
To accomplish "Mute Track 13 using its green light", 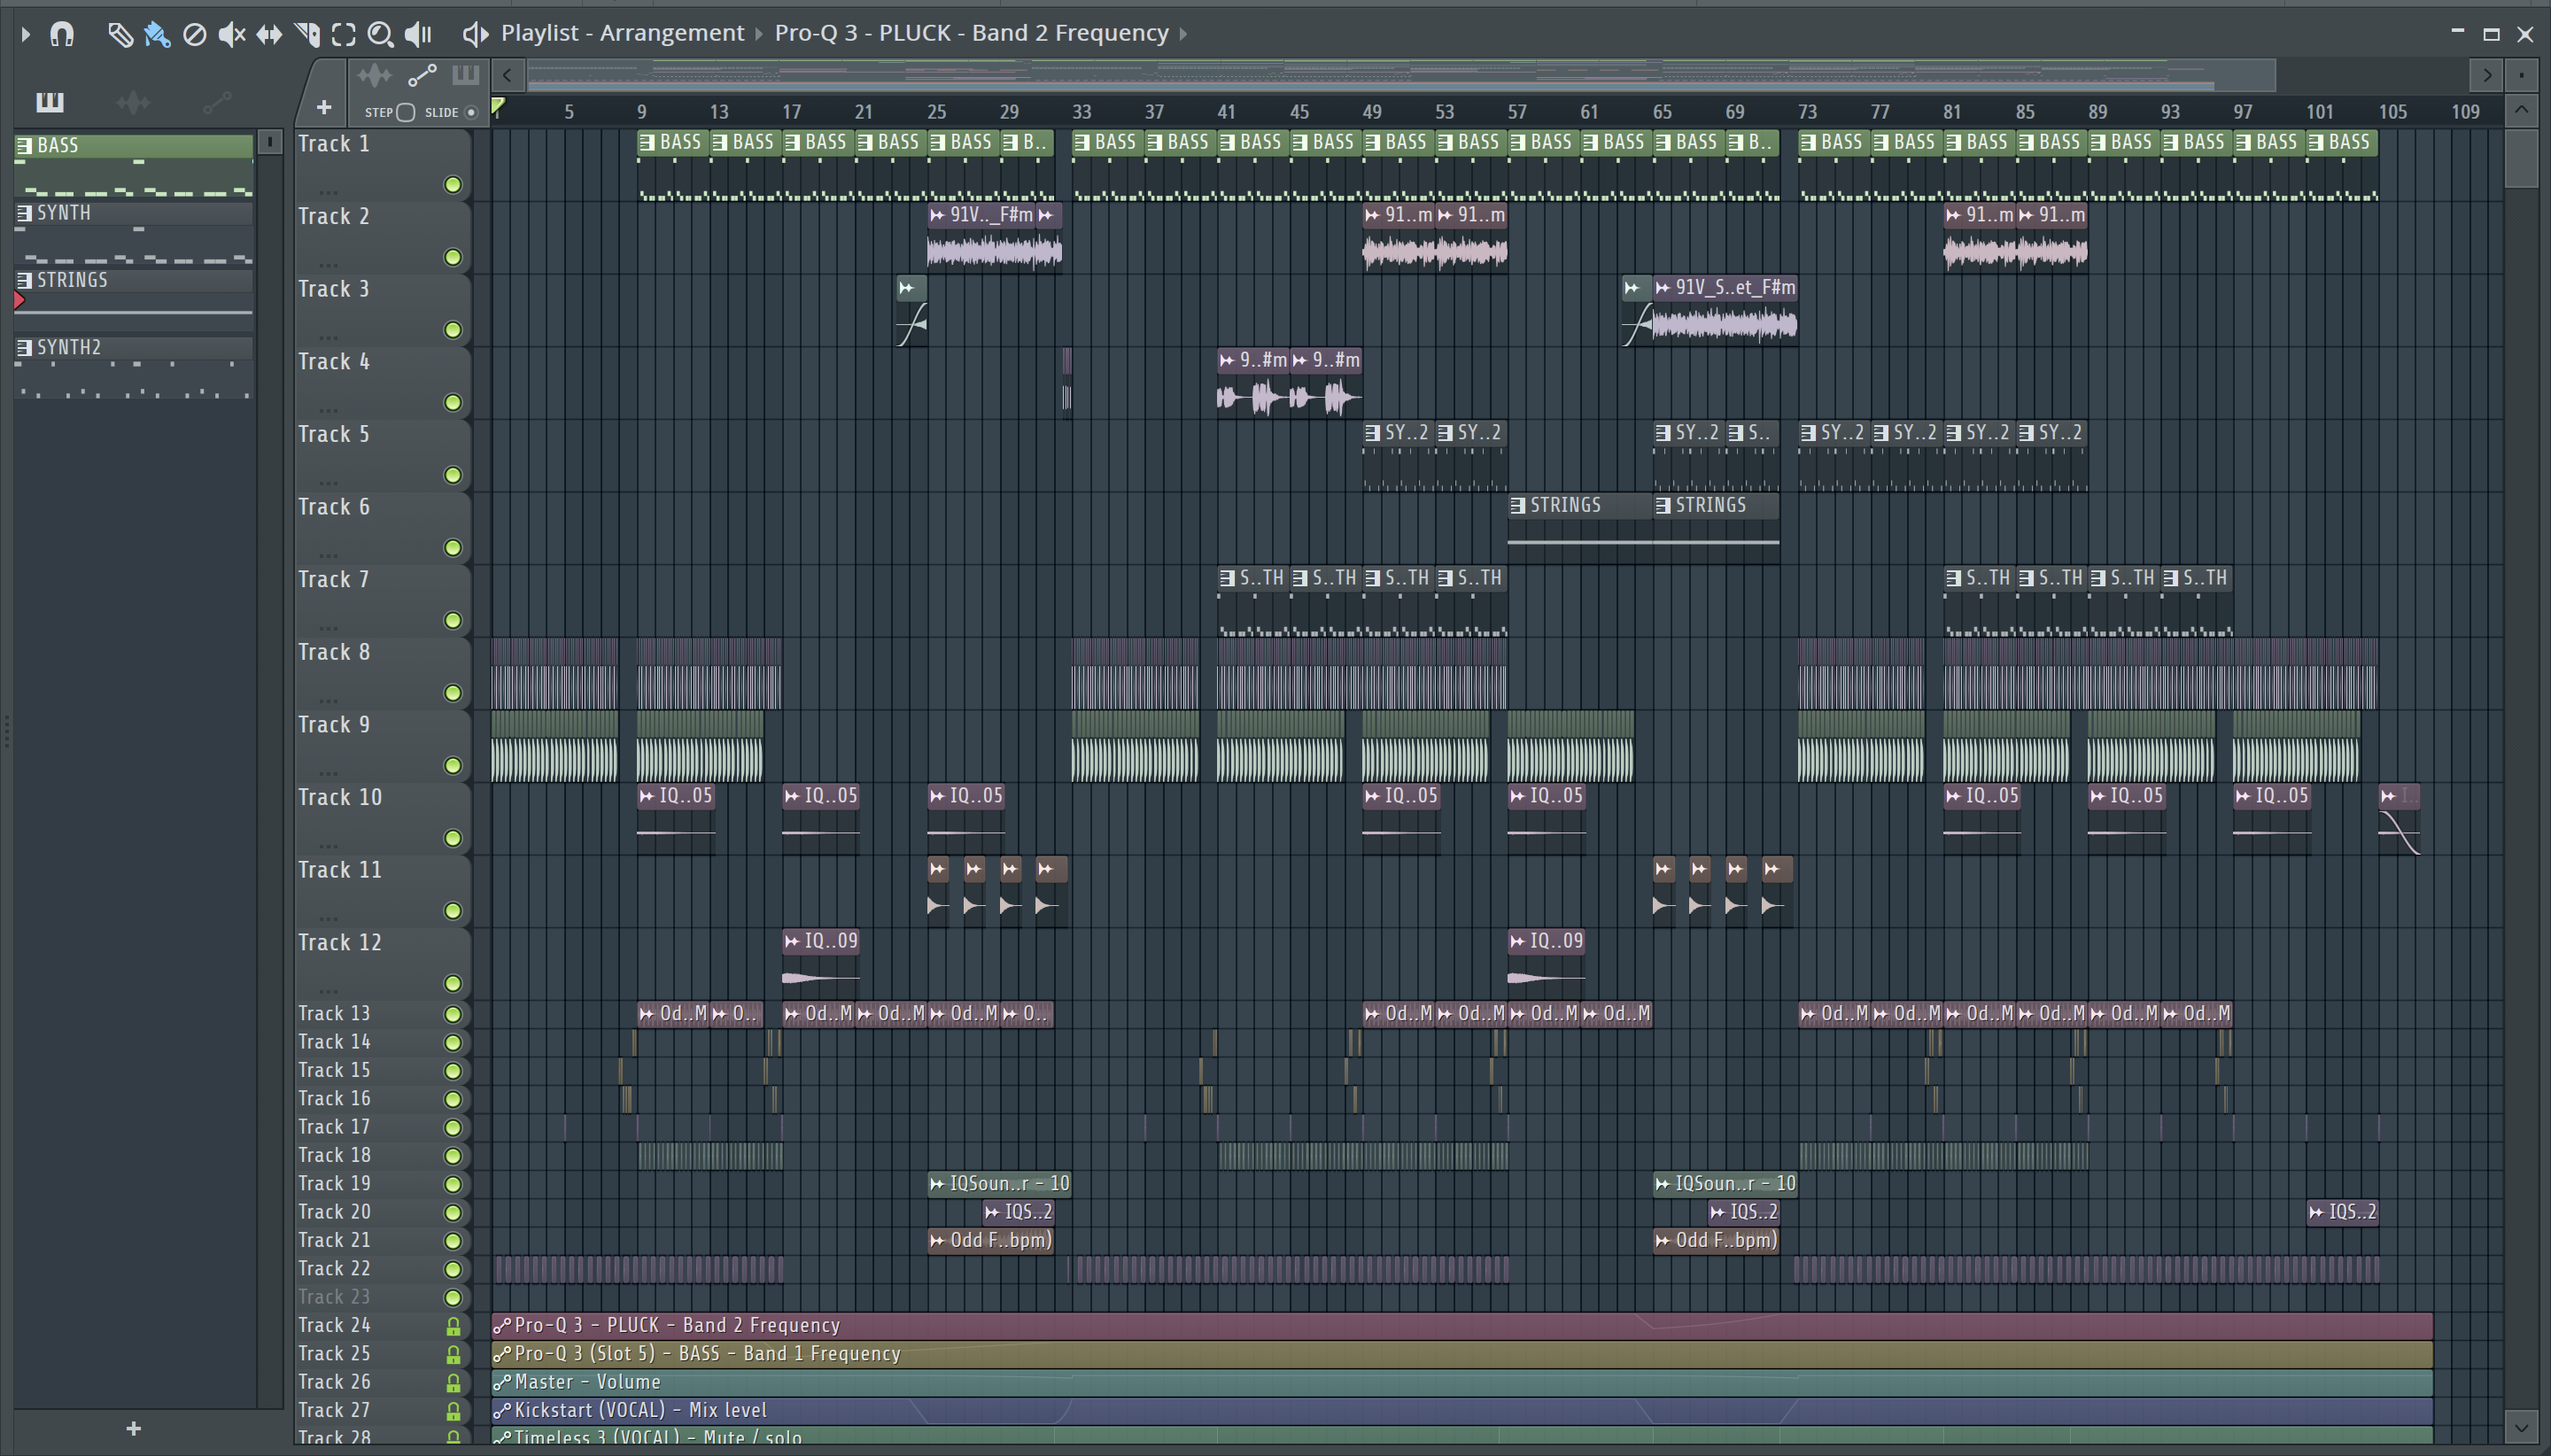I will tap(453, 1014).
